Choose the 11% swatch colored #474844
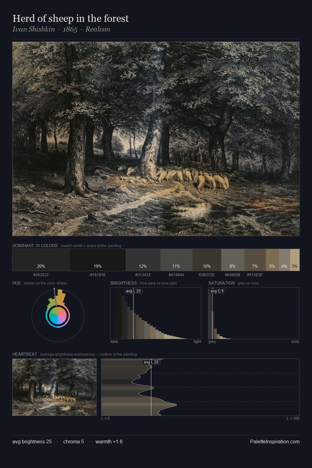Image resolution: width=312 pixels, height=468 pixels. point(176,260)
